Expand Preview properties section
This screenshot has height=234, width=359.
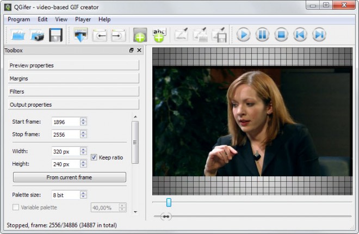click(73, 65)
